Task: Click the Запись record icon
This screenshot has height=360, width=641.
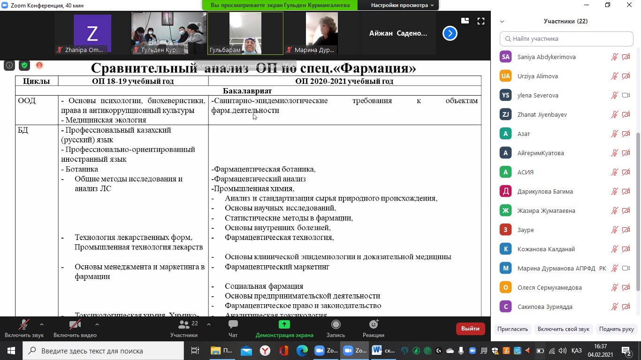Action: (336, 325)
